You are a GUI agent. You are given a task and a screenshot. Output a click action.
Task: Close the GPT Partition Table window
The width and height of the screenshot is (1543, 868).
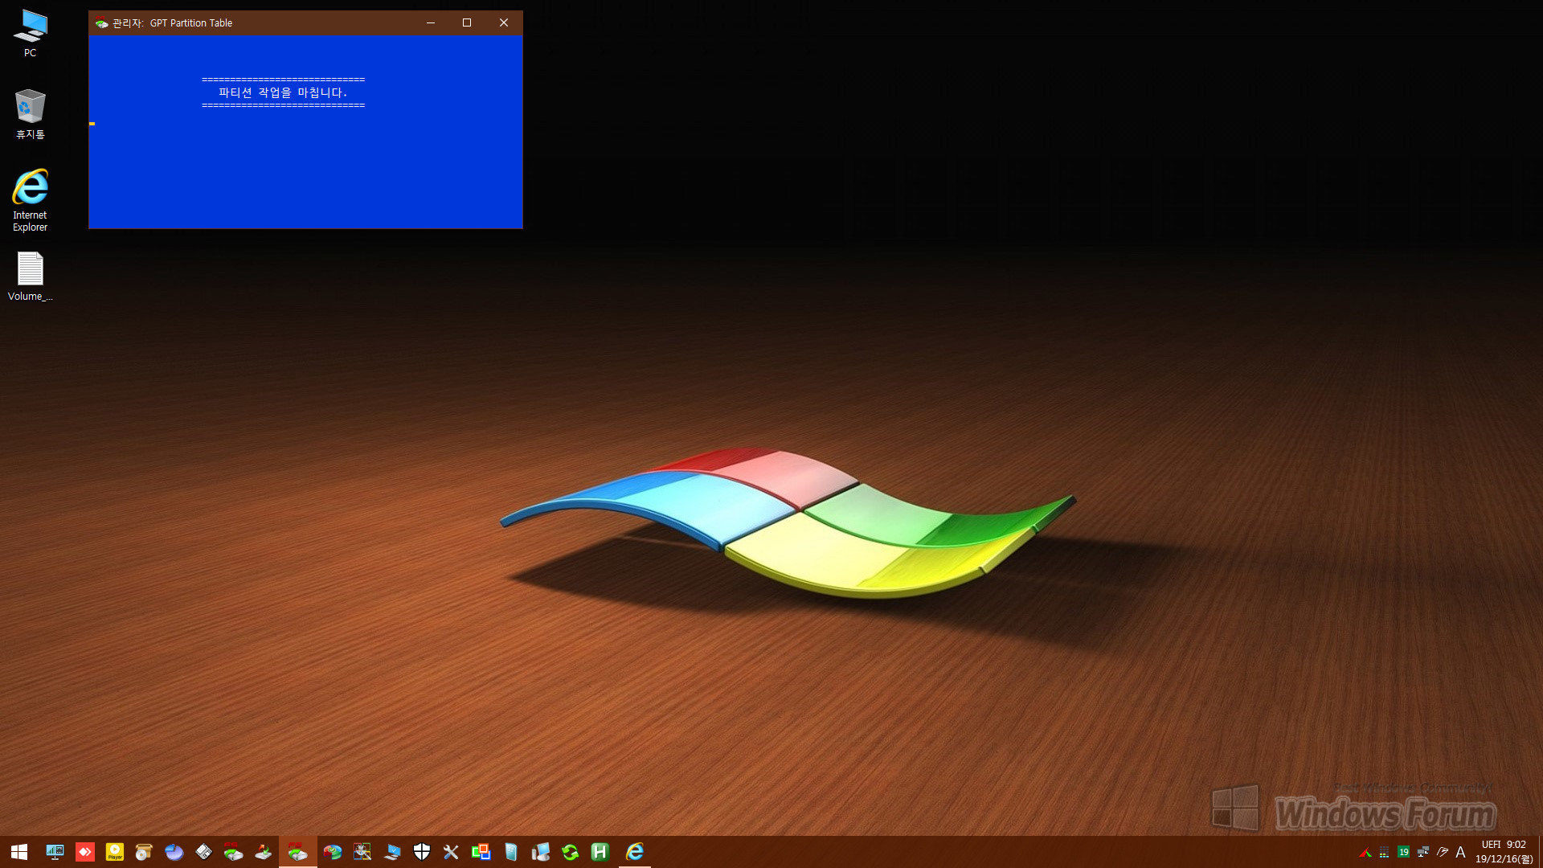click(x=504, y=23)
